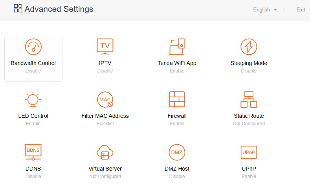Click the language dropdown arrow

(275, 10)
